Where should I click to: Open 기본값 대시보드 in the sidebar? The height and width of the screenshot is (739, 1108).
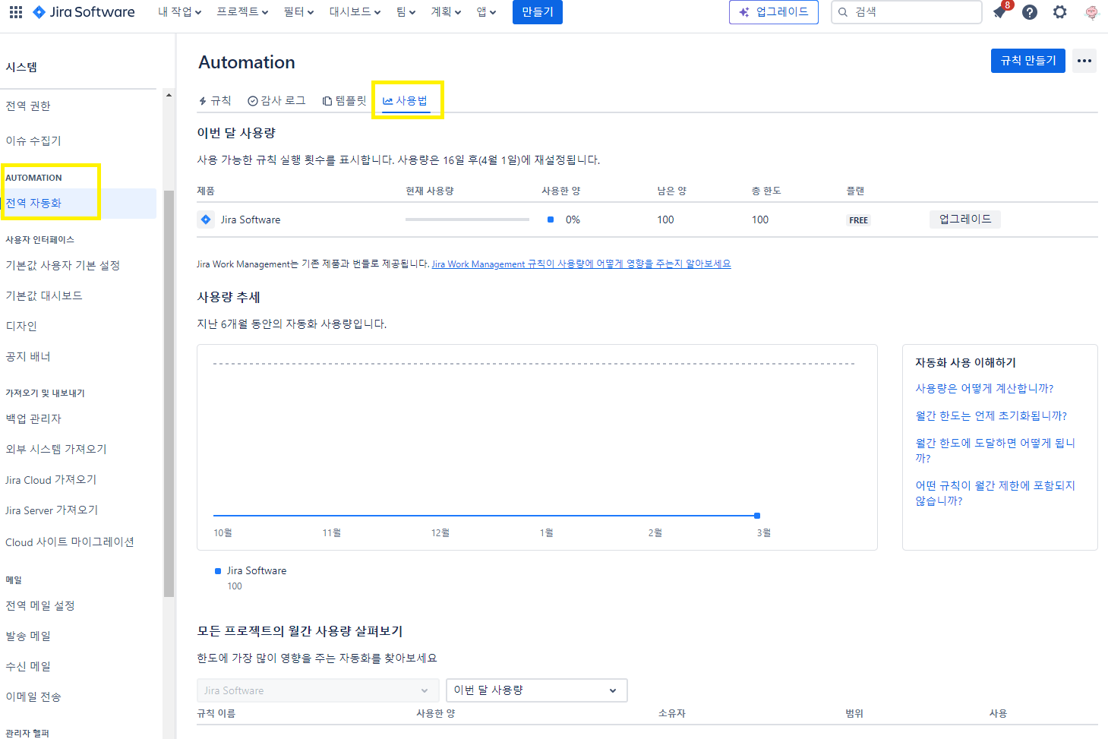[x=44, y=295]
